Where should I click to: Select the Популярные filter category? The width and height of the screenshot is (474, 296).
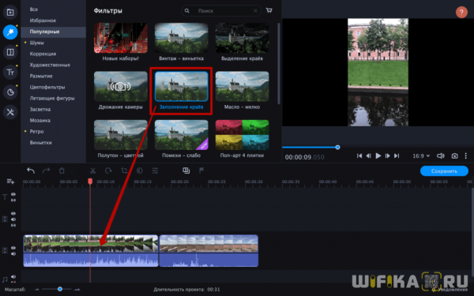(x=53, y=32)
